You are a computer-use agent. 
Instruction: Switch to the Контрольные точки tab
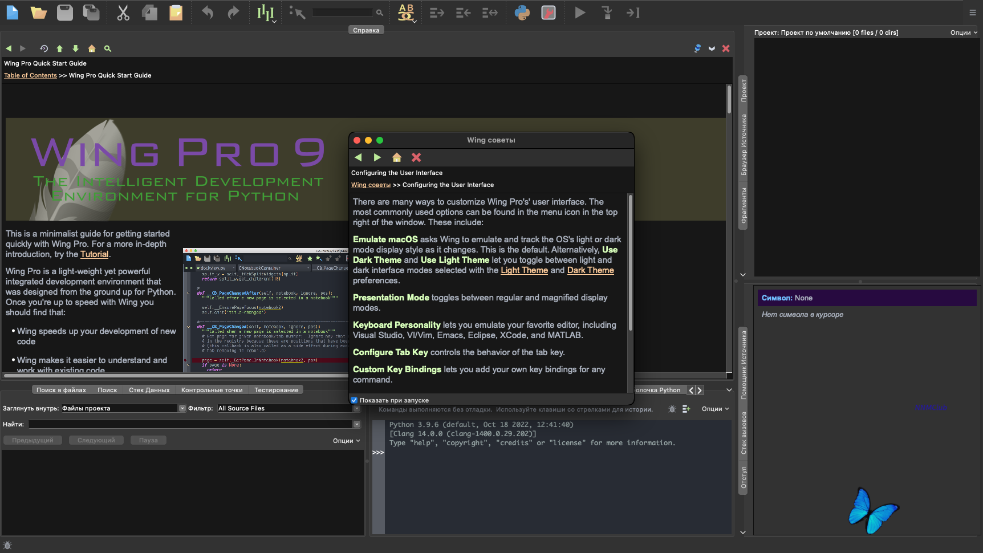pyautogui.click(x=212, y=390)
